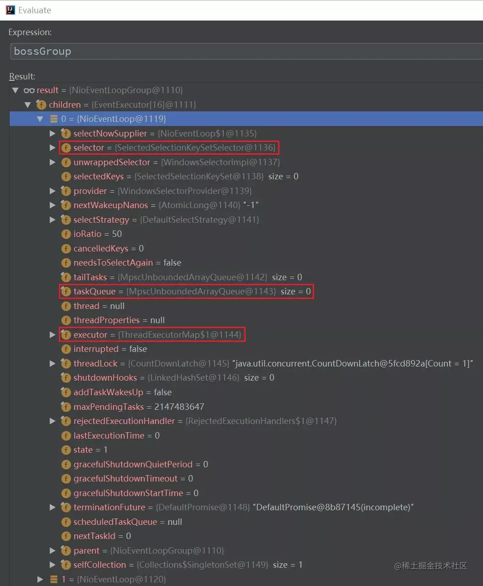The height and width of the screenshot is (586, 483).
Task: Click field icon beside unwrappedSelector
Action: (x=66, y=162)
